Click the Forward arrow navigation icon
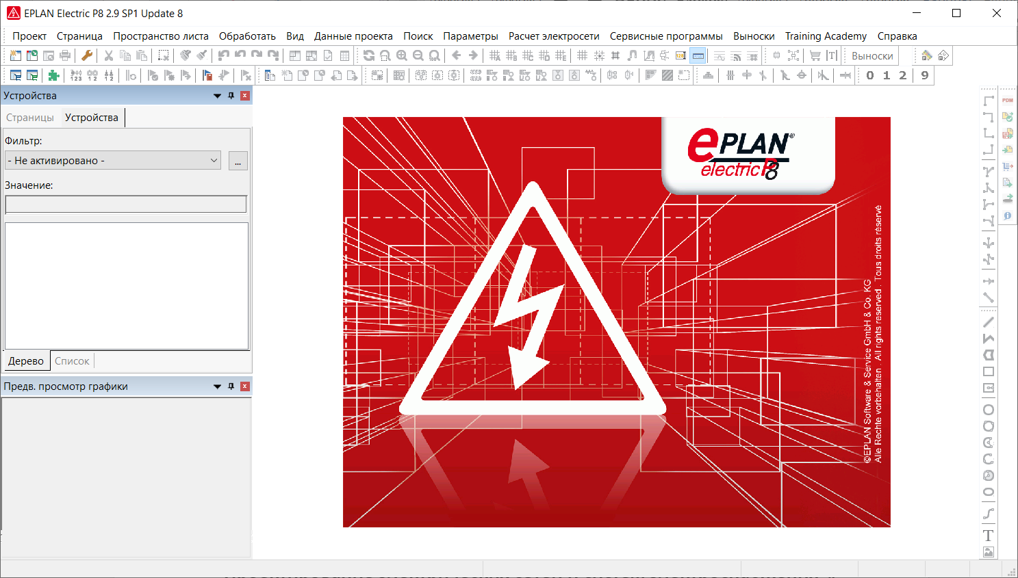This screenshot has width=1018, height=578. [x=473, y=56]
